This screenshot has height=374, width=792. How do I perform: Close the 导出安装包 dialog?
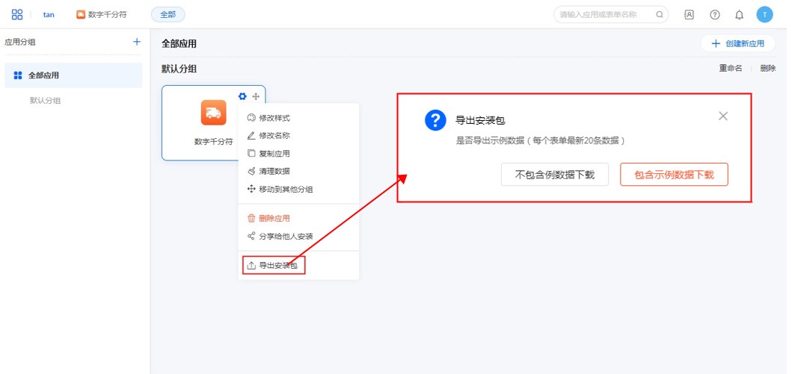coord(722,116)
